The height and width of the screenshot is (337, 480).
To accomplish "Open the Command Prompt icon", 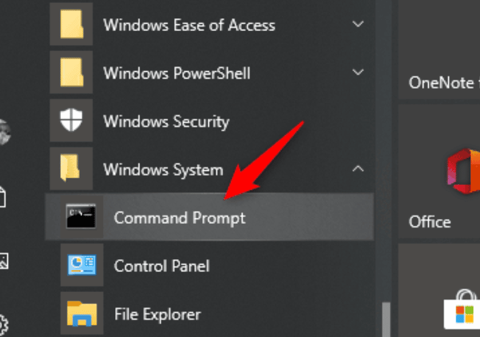I will tap(81, 217).
